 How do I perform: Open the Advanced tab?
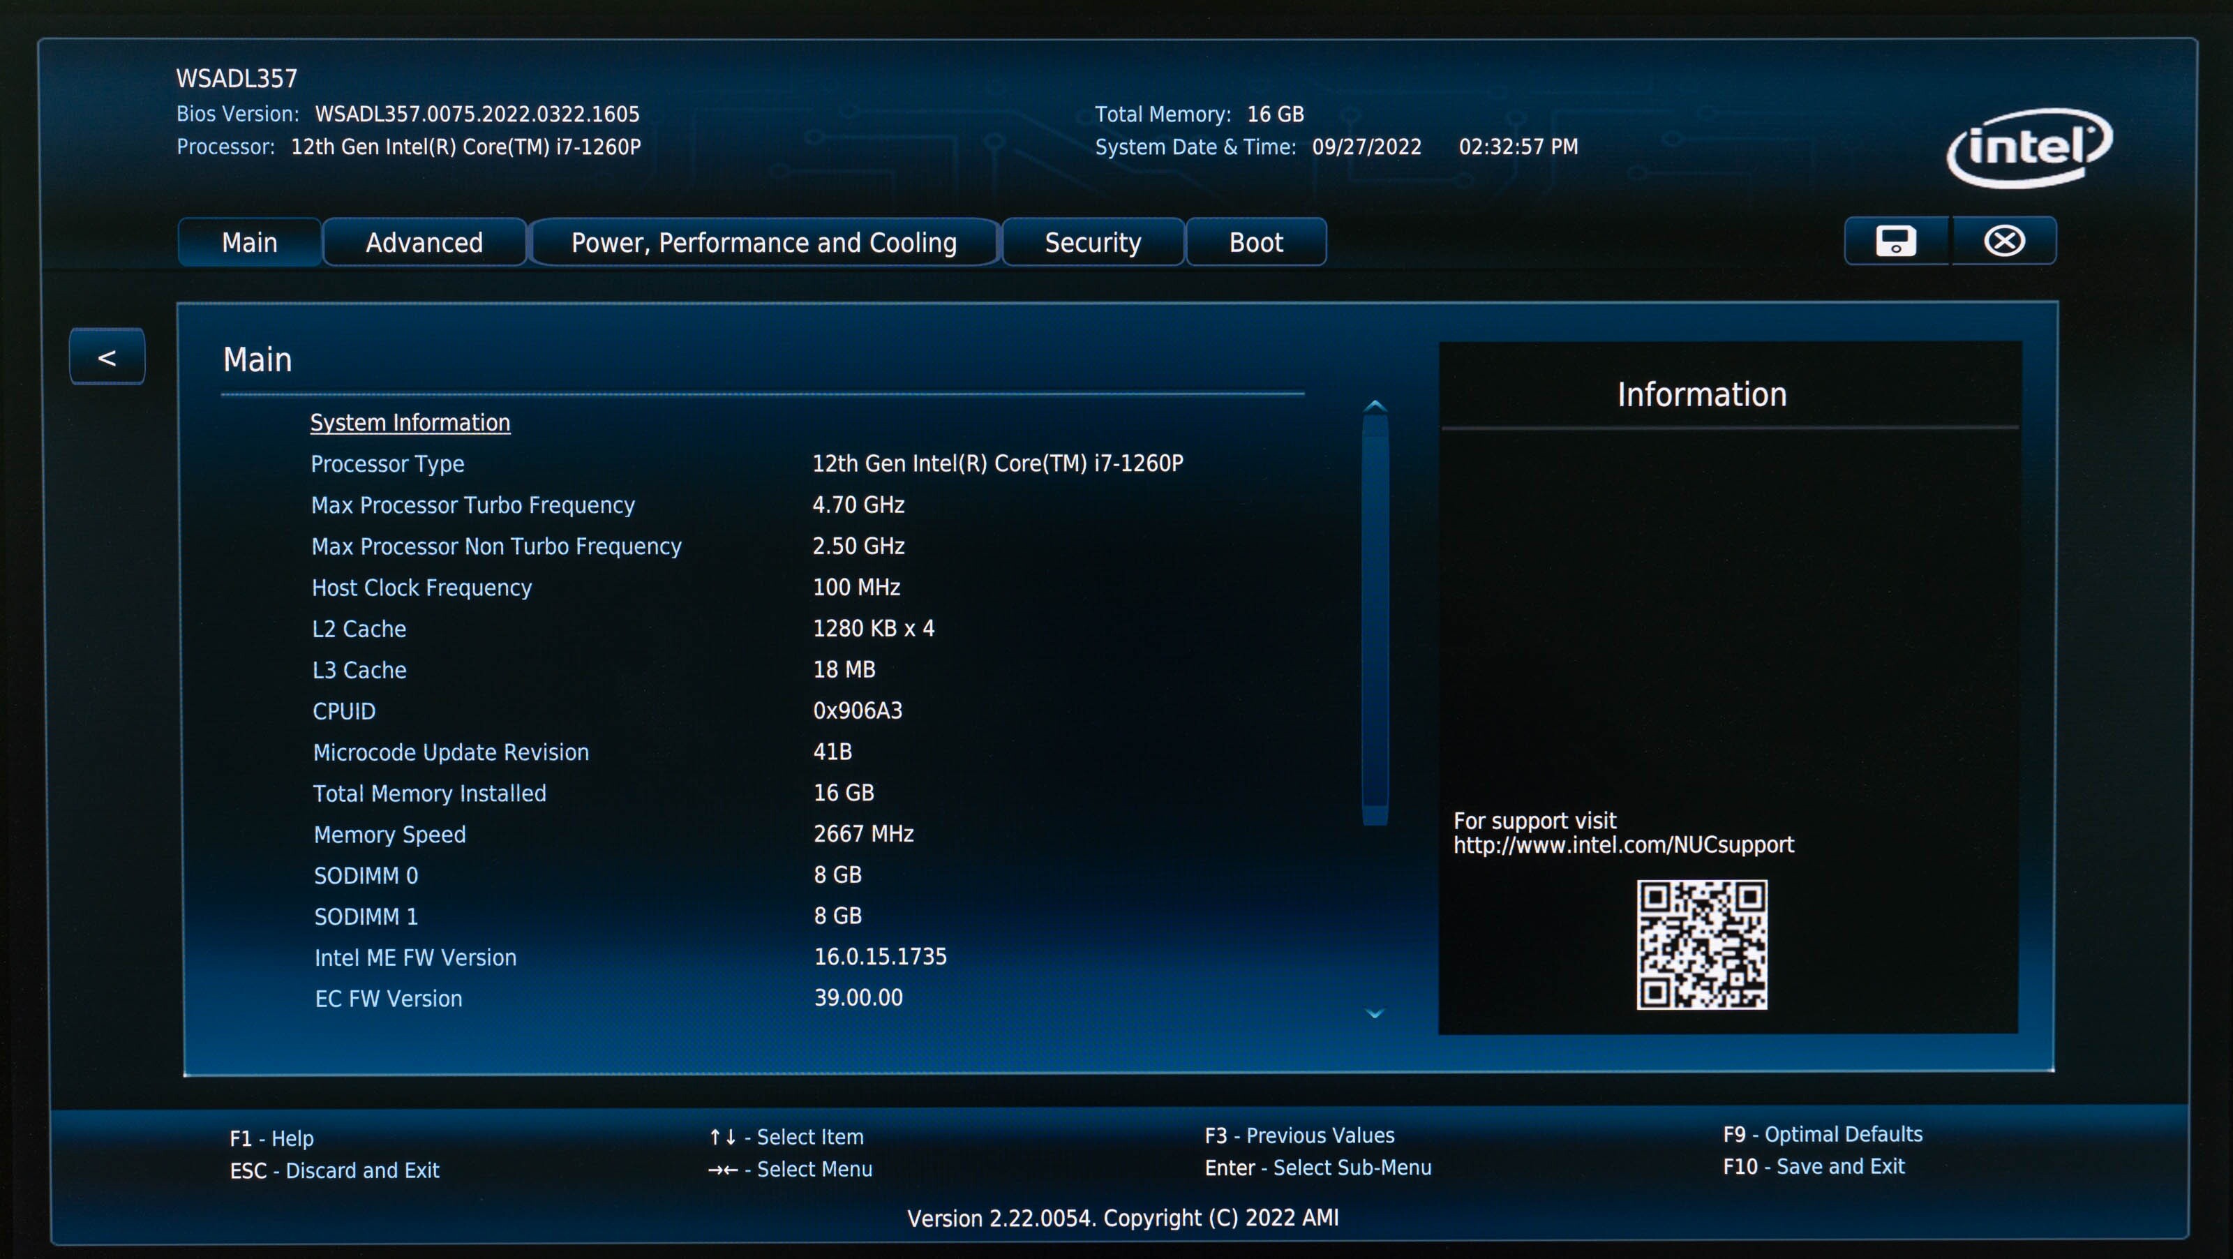pyautogui.click(x=424, y=243)
